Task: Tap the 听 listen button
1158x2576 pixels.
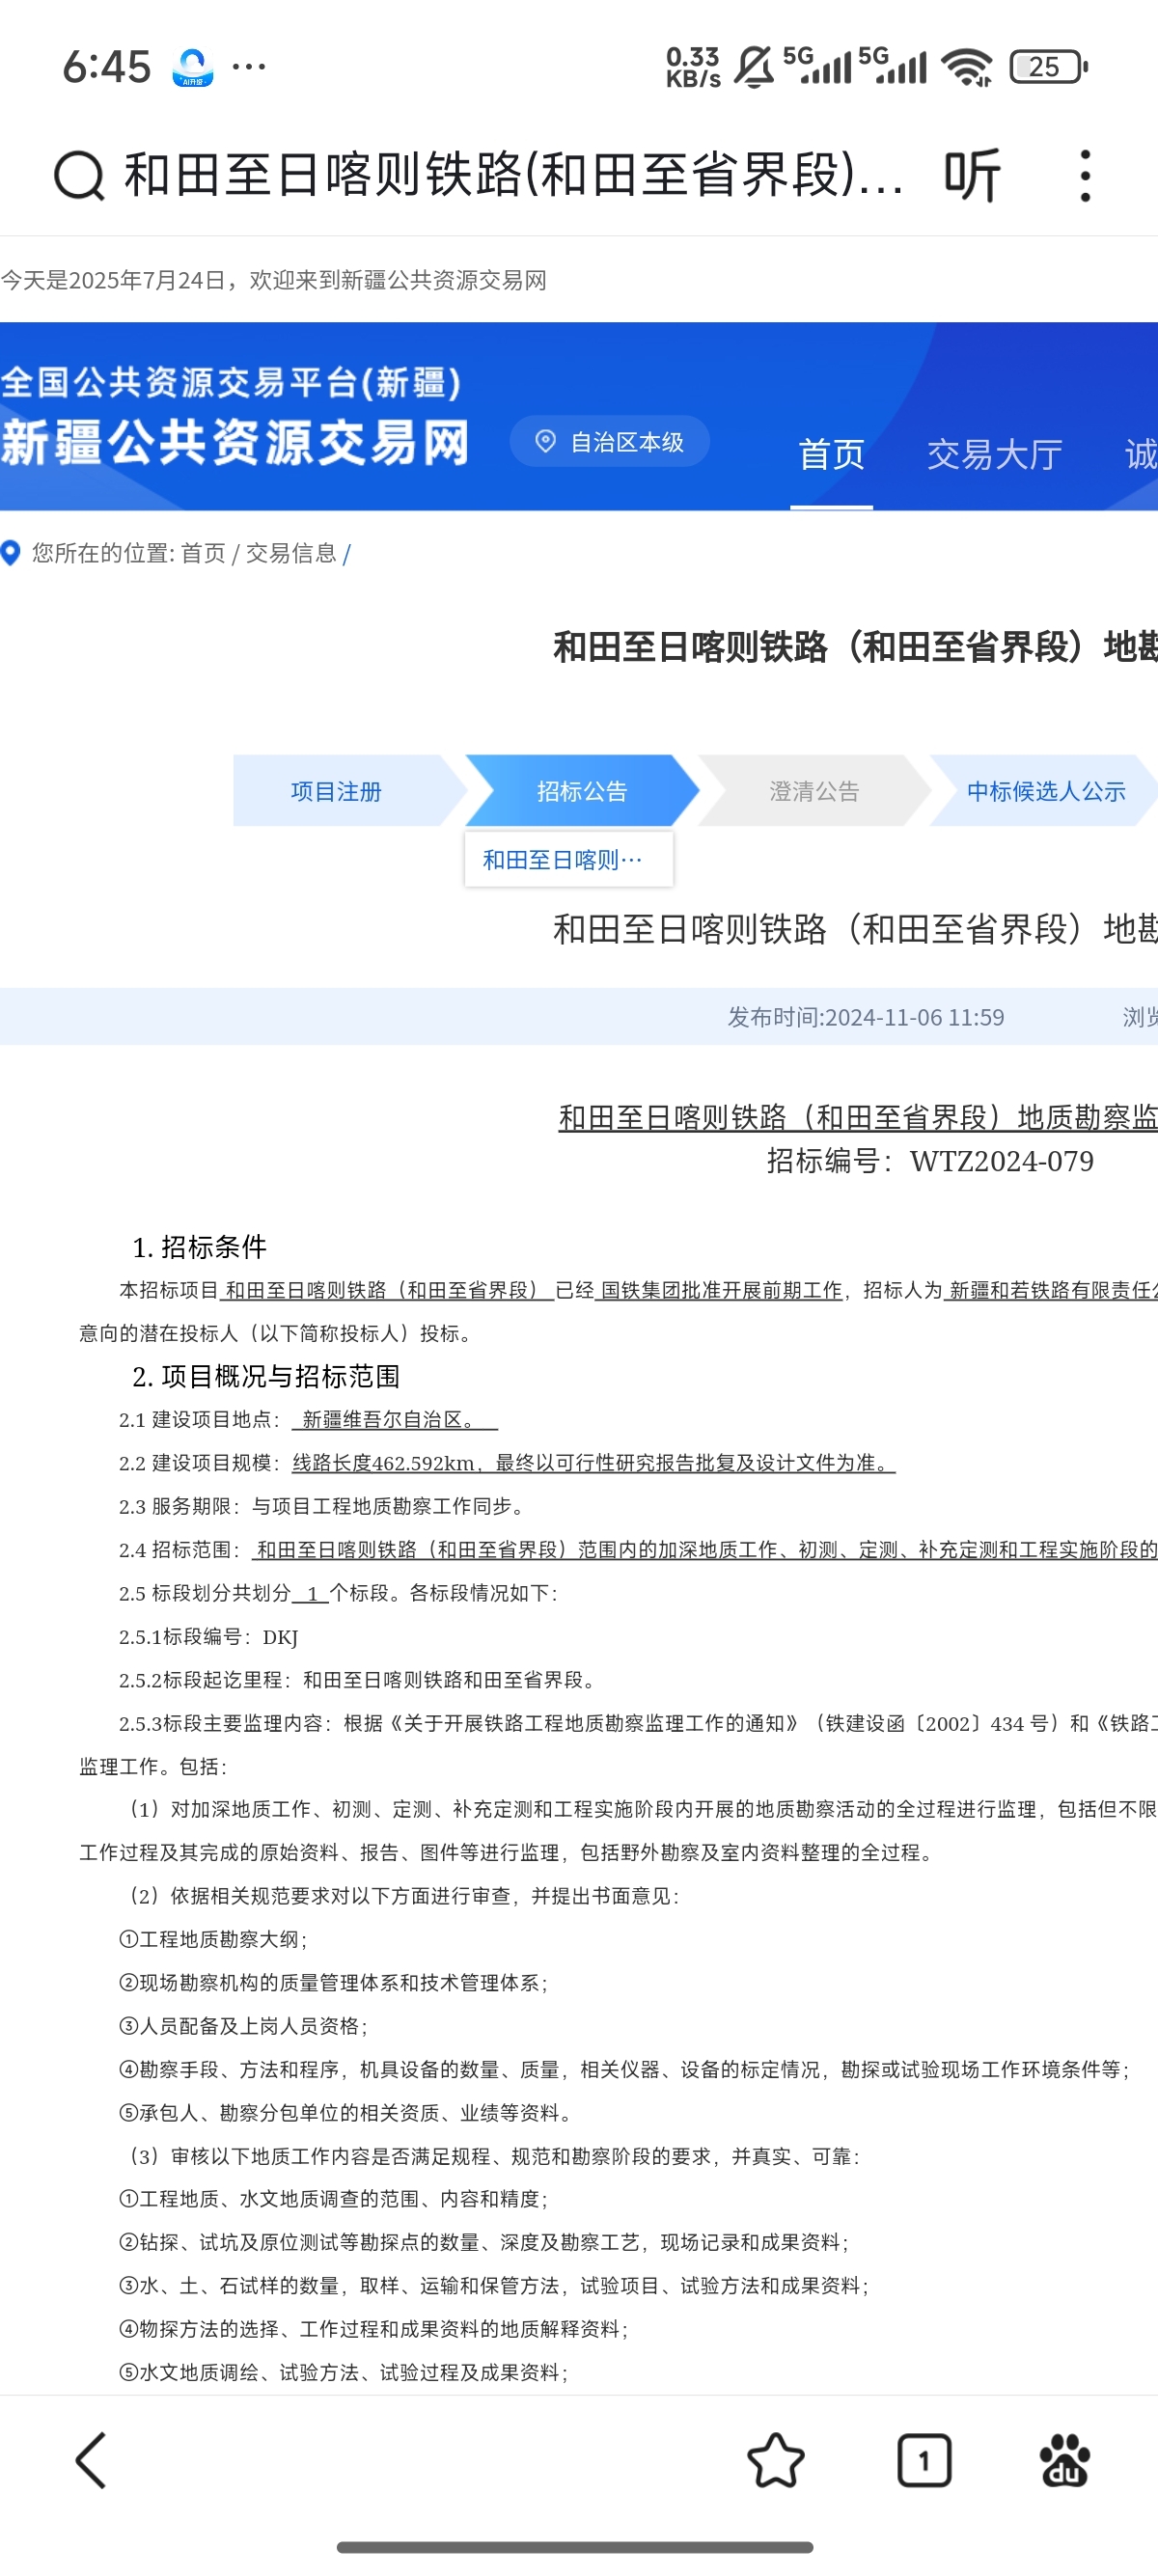Action: 971,176
